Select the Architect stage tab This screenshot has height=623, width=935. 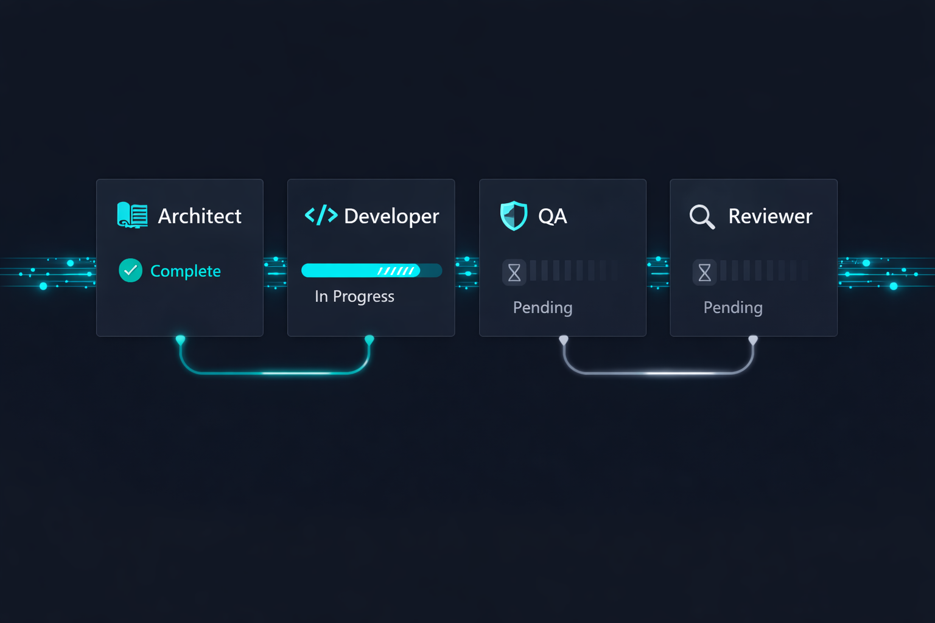(x=200, y=215)
